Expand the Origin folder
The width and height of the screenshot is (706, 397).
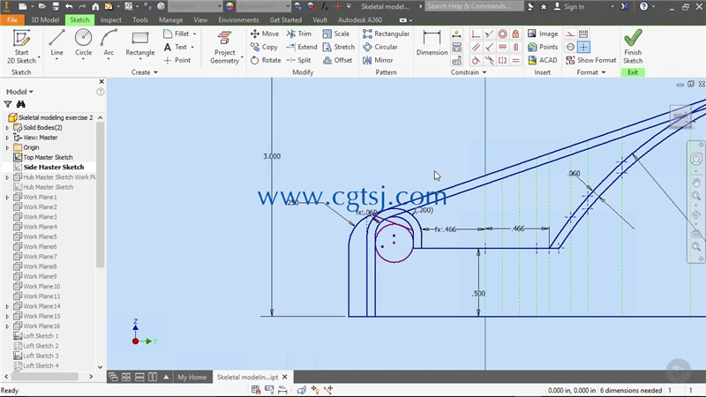click(7, 147)
